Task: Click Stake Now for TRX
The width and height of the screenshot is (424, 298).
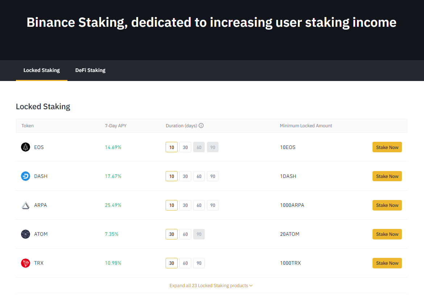Action: pyautogui.click(x=387, y=263)
